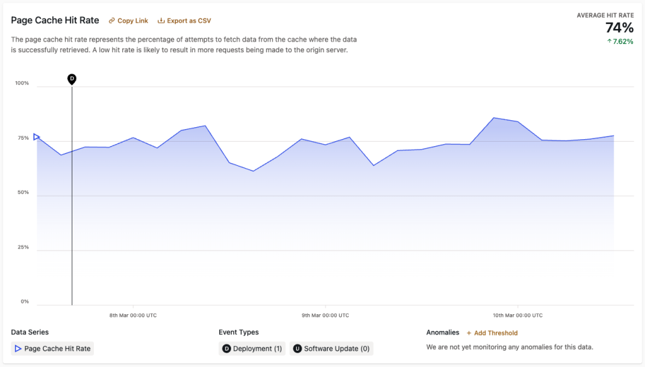The height and width of the screenshot is (367, 645).
Task: Click the chain icon beside Copy Link
Action: pos(112,21)
